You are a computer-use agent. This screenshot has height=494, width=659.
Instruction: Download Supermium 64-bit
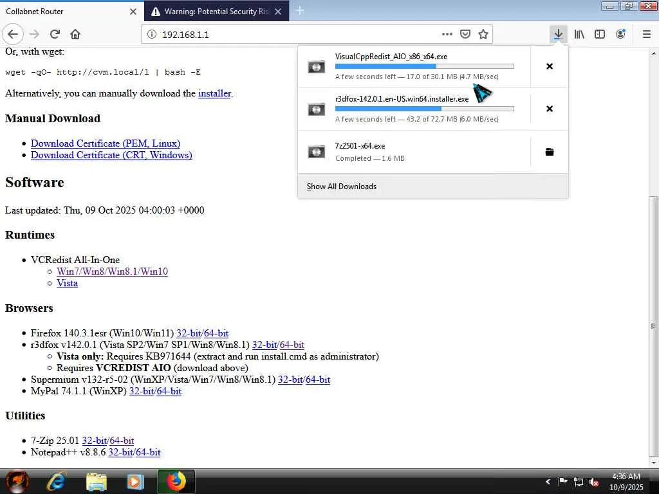(318, 380)
